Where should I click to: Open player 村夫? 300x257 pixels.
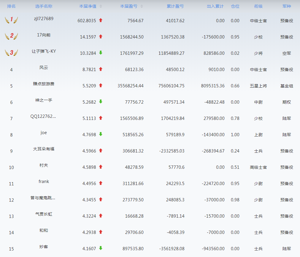(x=44, y=165)
